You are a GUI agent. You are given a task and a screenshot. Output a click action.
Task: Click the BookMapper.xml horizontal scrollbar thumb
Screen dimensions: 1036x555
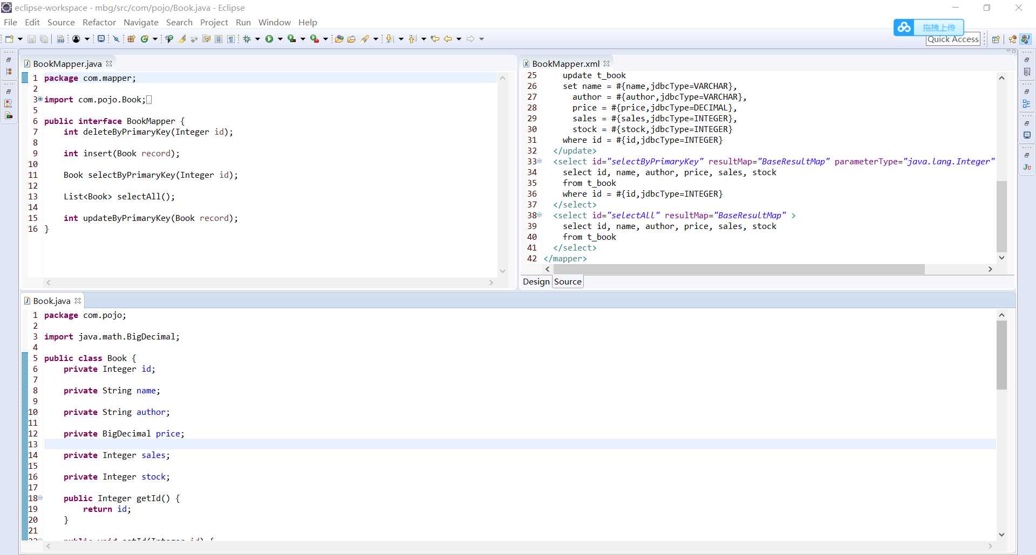coord(739,269)
